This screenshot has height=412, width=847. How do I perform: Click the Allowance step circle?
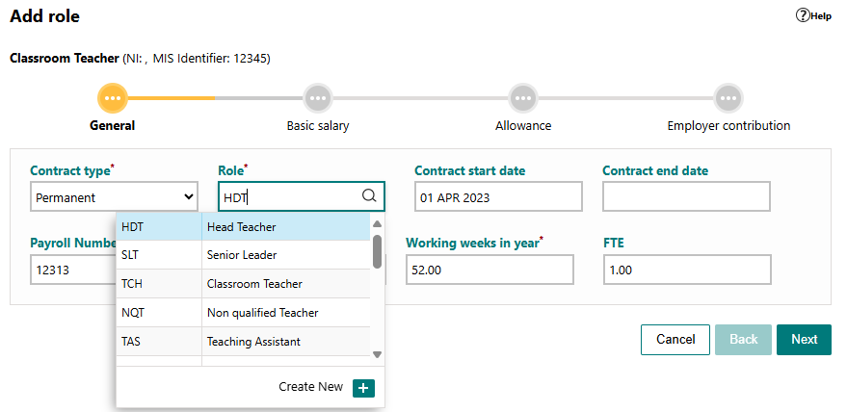coord(523,98)
